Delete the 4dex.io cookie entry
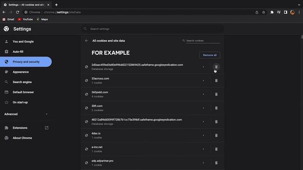 [x=216, y=136]
